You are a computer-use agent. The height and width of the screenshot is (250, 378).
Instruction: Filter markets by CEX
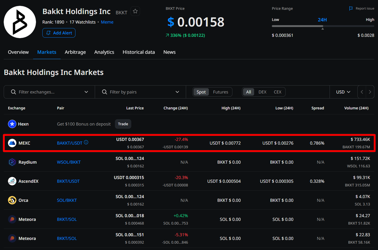tap(278, 92)
